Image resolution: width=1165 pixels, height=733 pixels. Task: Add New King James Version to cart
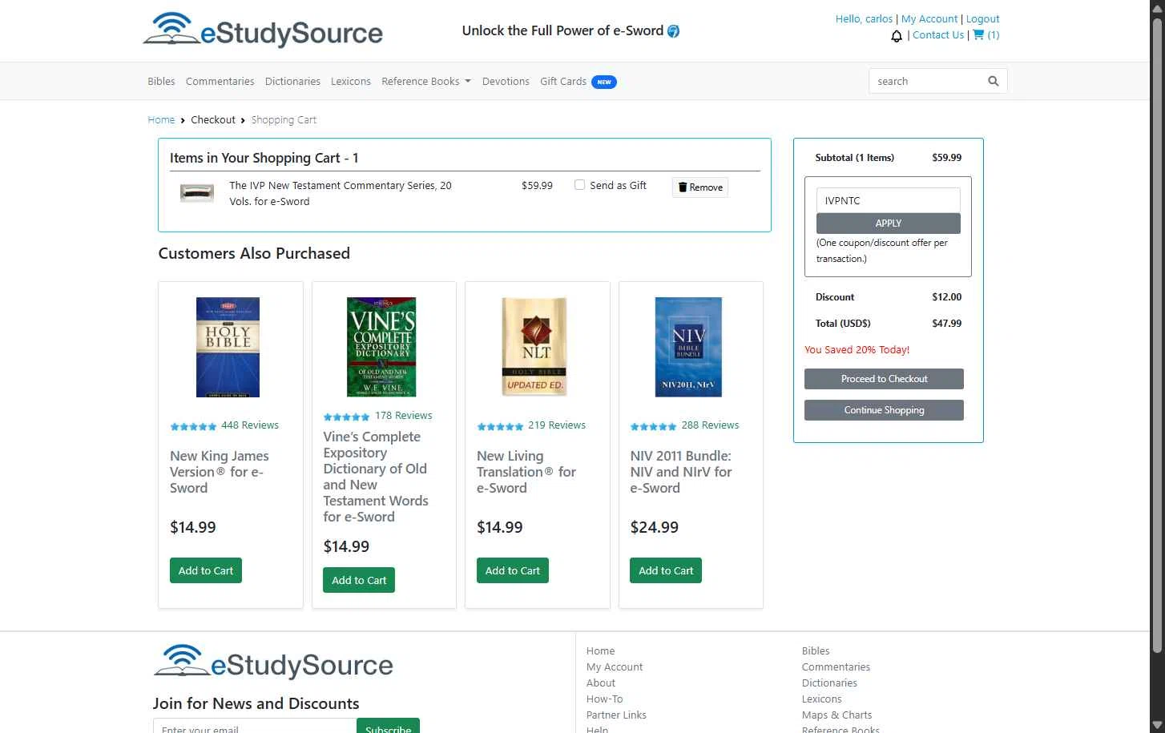click(206, 570)
